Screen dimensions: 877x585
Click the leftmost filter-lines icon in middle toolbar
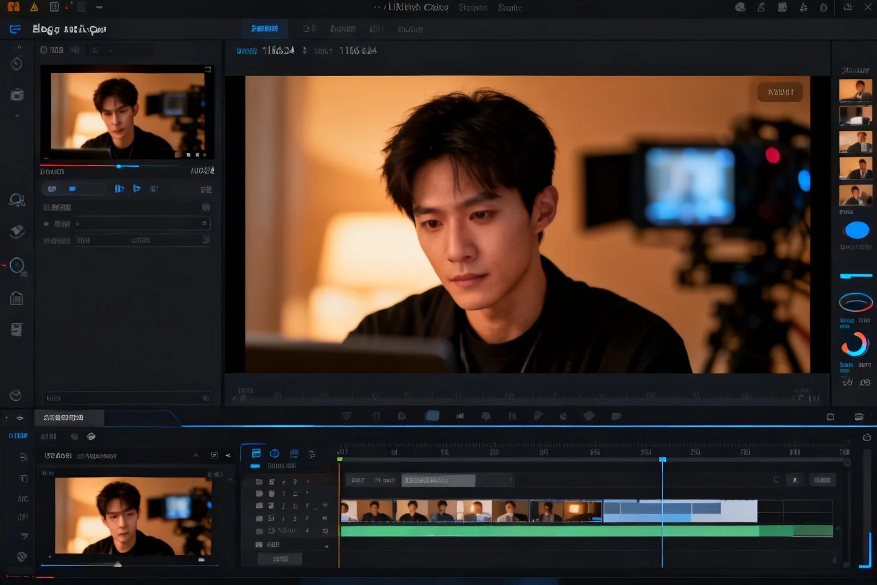point(347,416)
